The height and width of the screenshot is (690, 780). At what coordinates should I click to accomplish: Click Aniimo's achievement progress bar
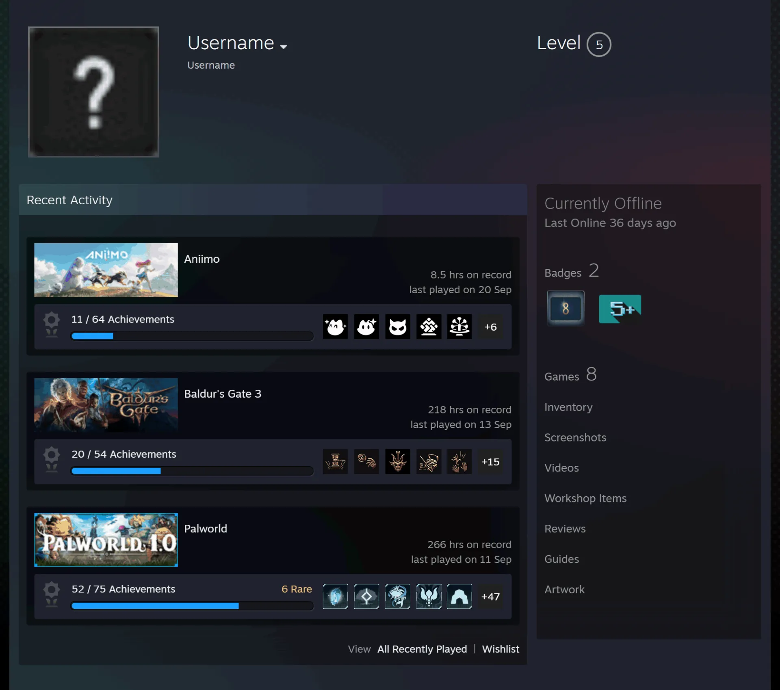192,336
